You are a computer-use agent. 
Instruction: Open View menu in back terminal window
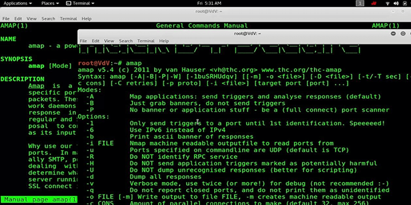coord(31,18)
